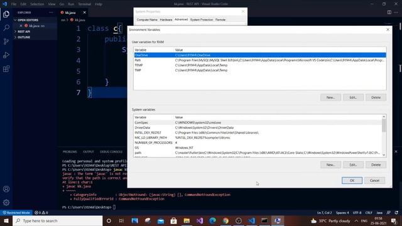Close the terminal panel
This screenshot has width=402, height=226.
pos(396,152)
